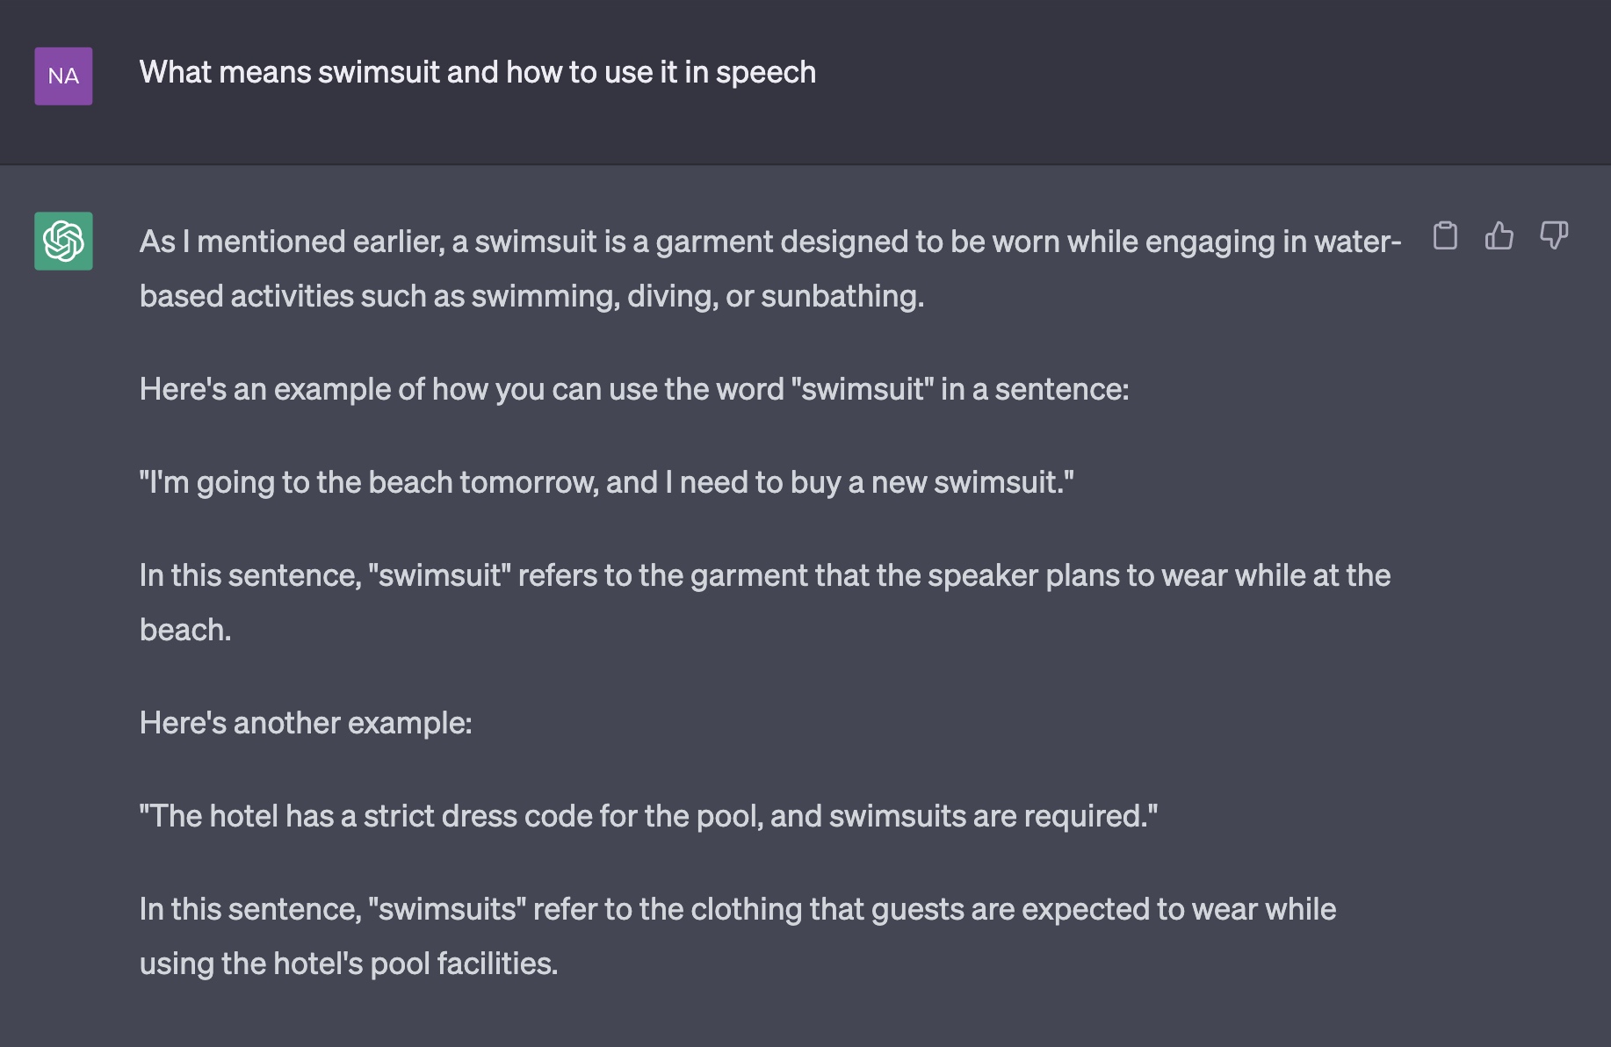This screenshot has height=1047, width=1611.
Task: Give the response a thumbs up
Action: pos(1499,235)
